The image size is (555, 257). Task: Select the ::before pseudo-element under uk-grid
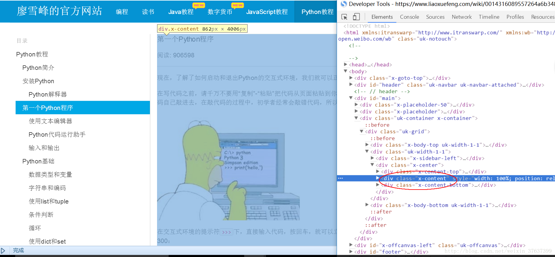tap(382, 138)
